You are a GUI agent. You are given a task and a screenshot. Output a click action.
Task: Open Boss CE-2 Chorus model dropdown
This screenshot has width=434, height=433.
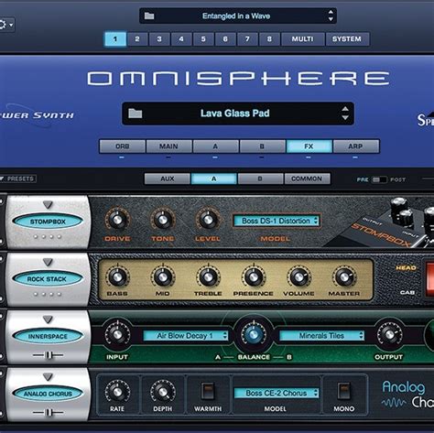(x=277, y=393)
